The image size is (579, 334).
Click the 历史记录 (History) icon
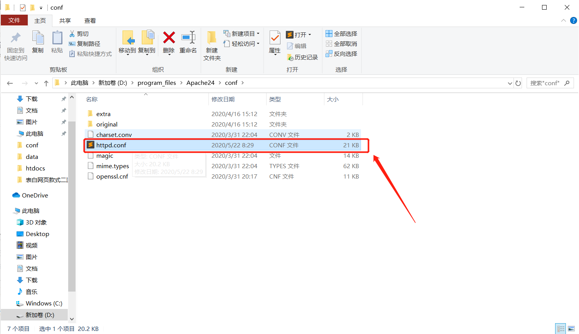tap(302, 57)
